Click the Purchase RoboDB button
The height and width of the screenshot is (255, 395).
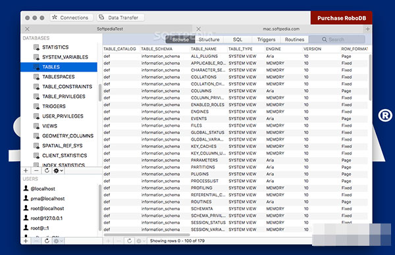pos(341,18)
